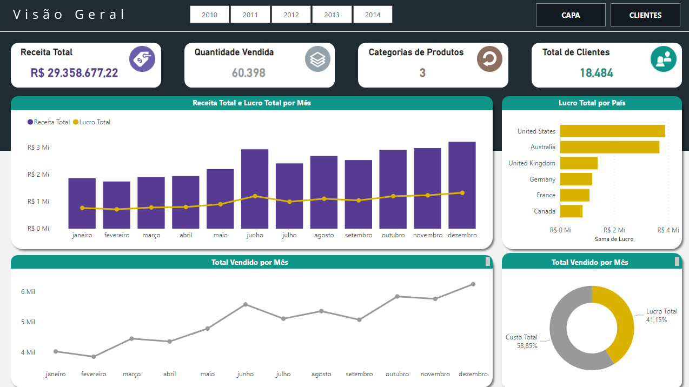This screenshot has height=387, width=689.
Task: Select the United States bar in Lucro por País
Action: (611, 131)
